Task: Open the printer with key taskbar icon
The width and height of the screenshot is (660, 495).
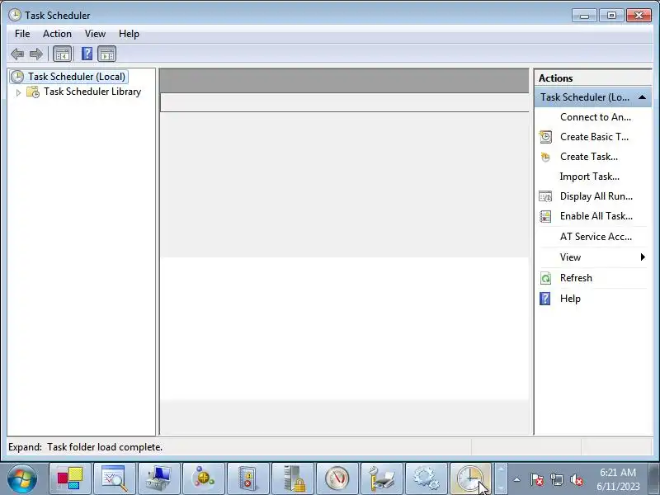Action: [x=381, y=479]
